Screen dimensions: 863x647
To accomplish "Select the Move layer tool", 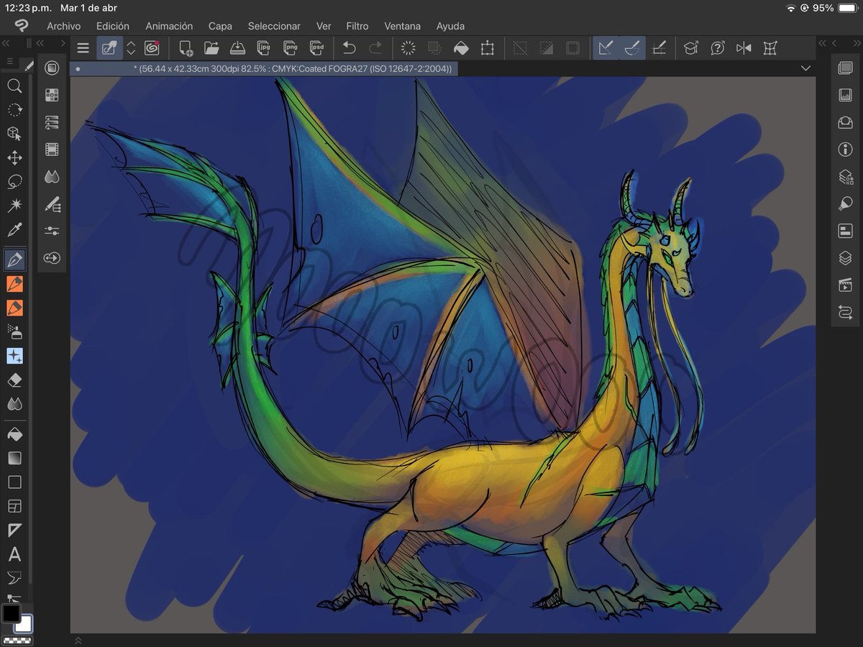I will (14, 158).
